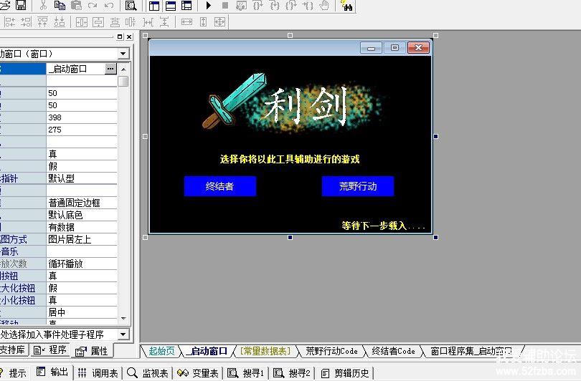Toggle the 假 value beside 大化按钮

(x=82, y=288)
